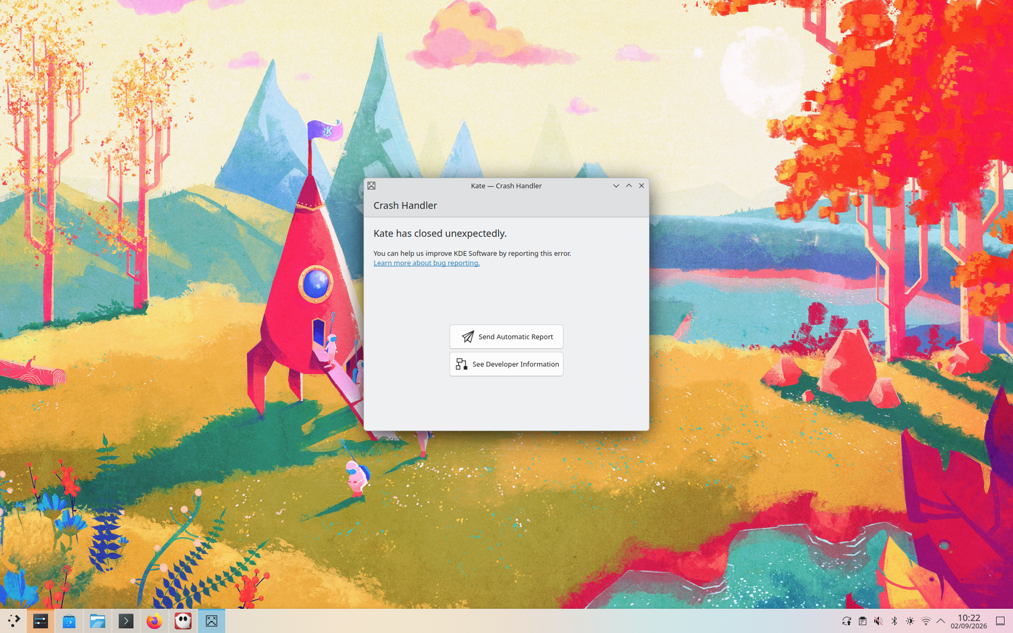Viewport: 1013px width, 633px height.
Task: Open the clock showing 10:22
Action: [969, 621]
